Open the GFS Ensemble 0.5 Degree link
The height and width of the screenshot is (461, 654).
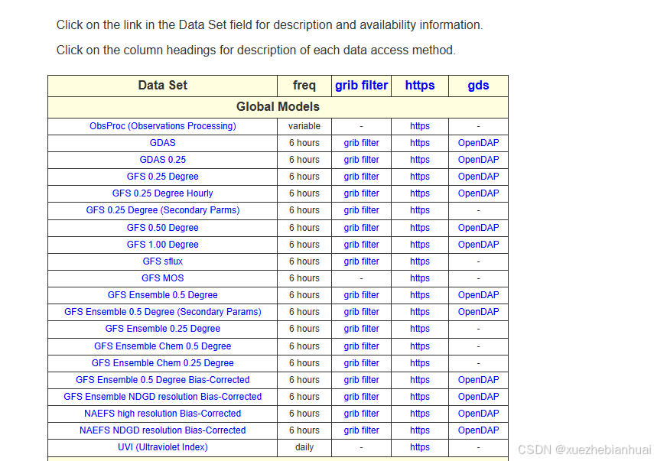pos(162,294)
